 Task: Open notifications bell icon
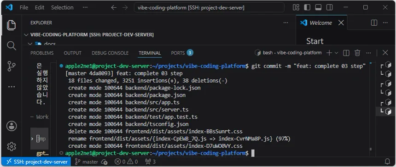[387, 161]
